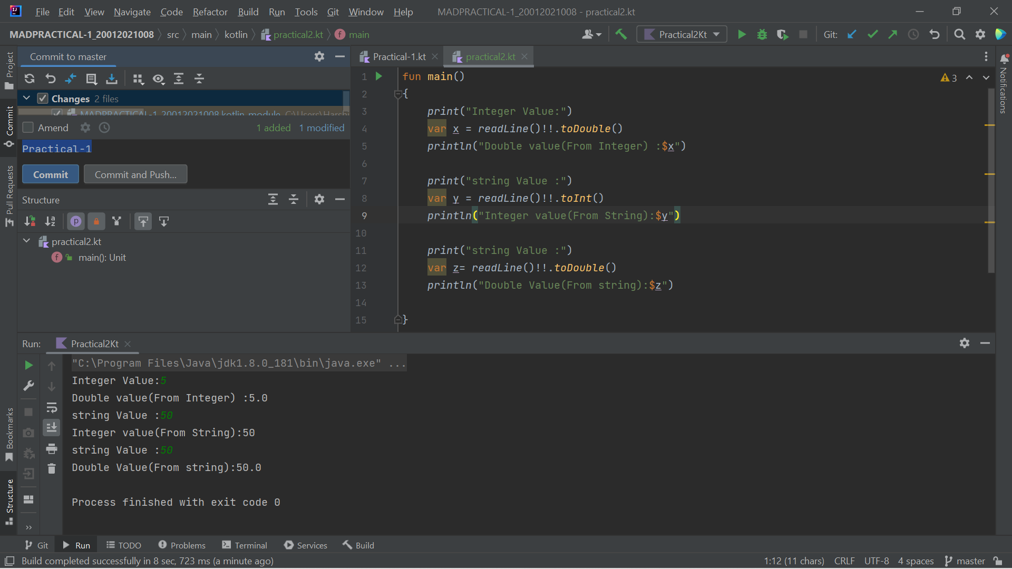The height and width of the screenshot is (569, 1012).
Task: Rollback changes in Commit toolbar
Action: pos(50,79)
